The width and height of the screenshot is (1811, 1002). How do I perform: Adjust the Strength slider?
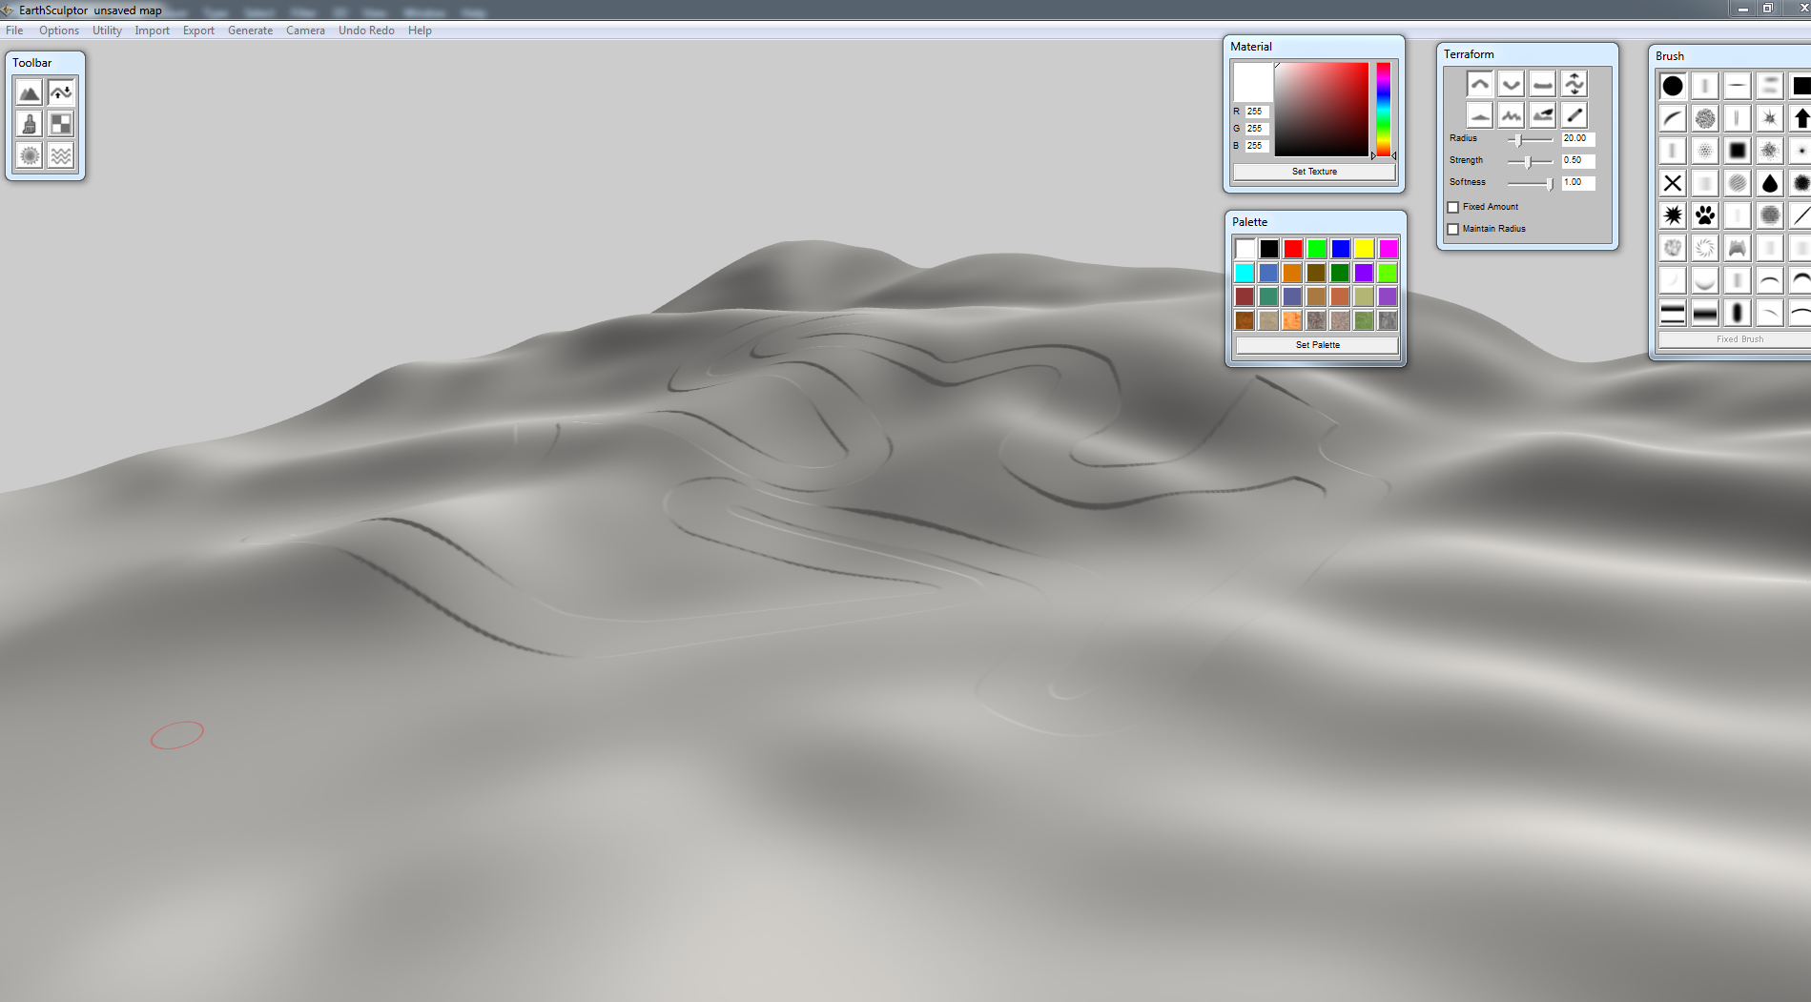(x=1530, y=161)
